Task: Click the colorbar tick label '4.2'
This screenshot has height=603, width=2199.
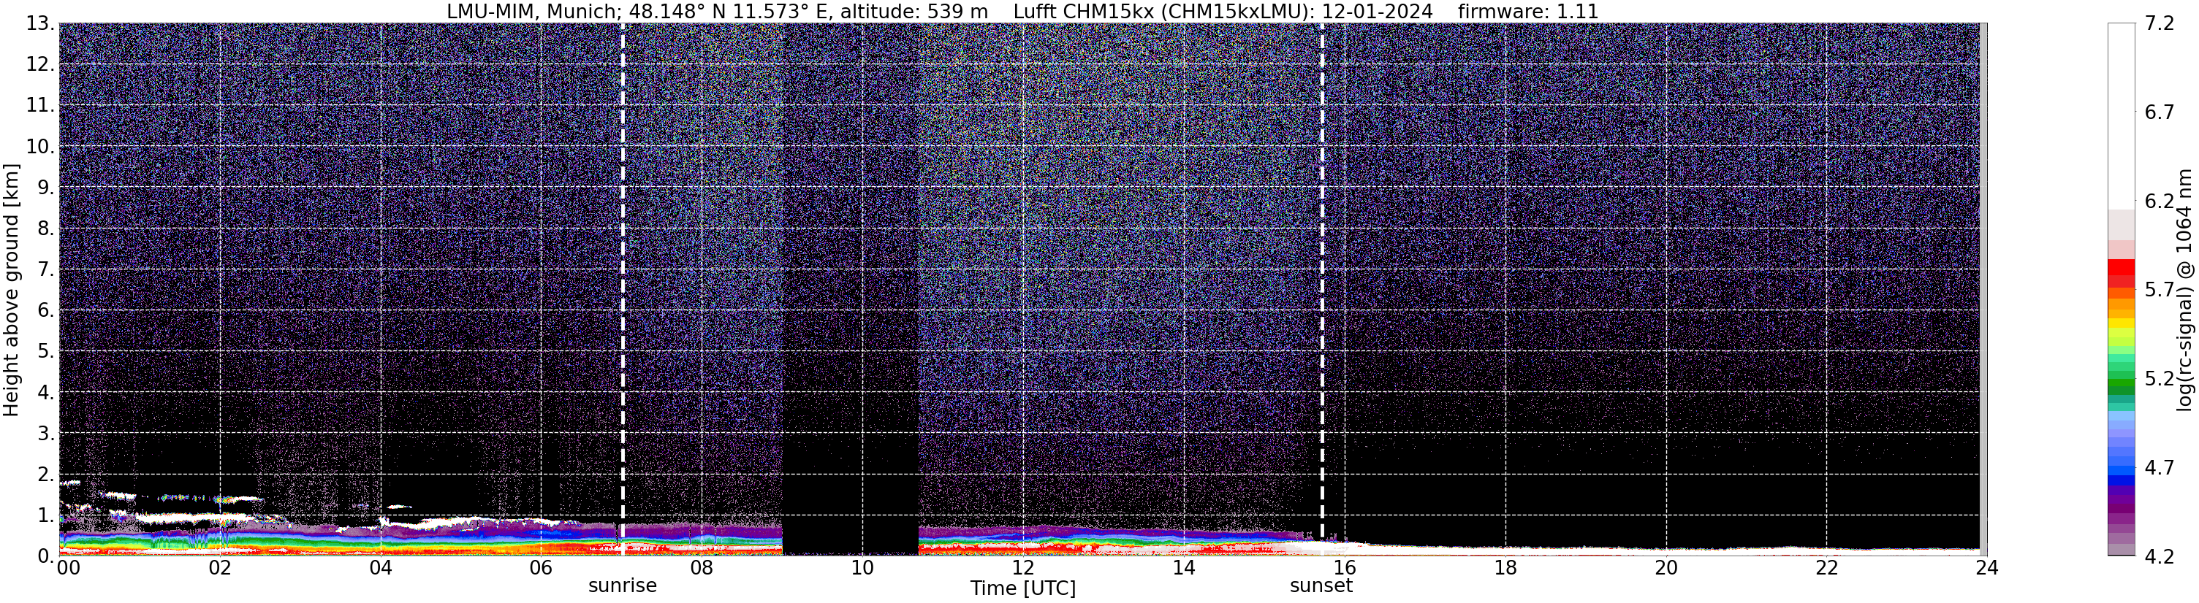Action: (2159, 556)
